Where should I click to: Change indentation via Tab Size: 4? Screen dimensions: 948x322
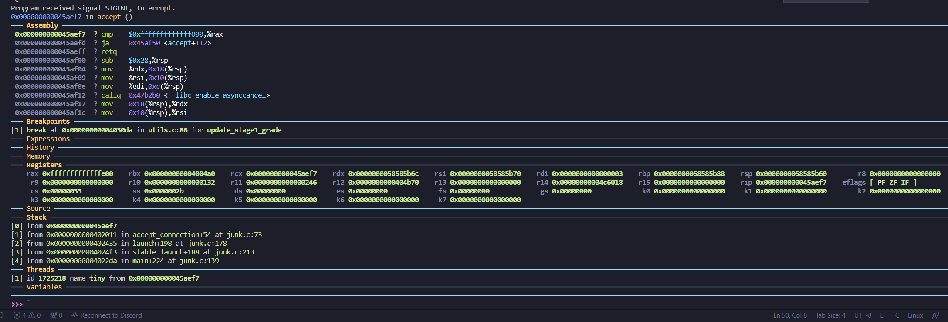tap(830, 315)
